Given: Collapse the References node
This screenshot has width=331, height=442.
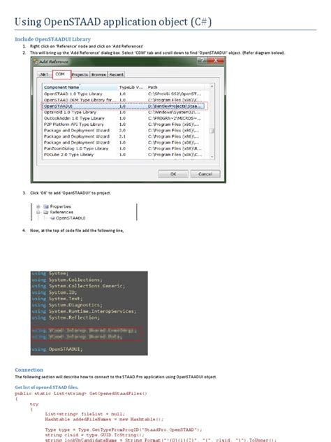Looking at the screenshot, I should click(x=38, y=212).
